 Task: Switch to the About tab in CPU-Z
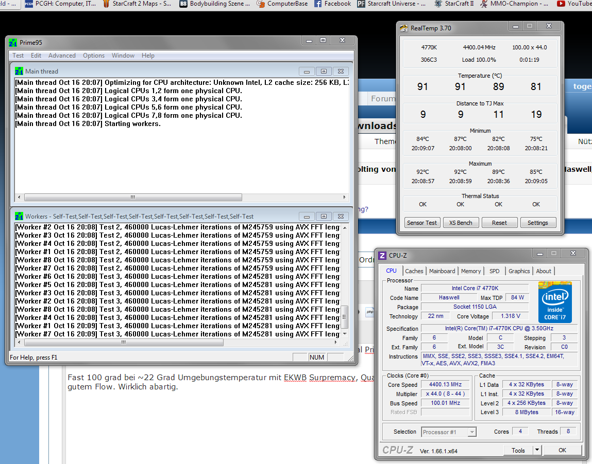coord(544,271)
